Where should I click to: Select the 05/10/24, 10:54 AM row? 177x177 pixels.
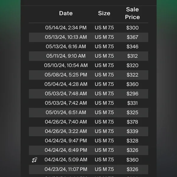click(x=88, y=66)
